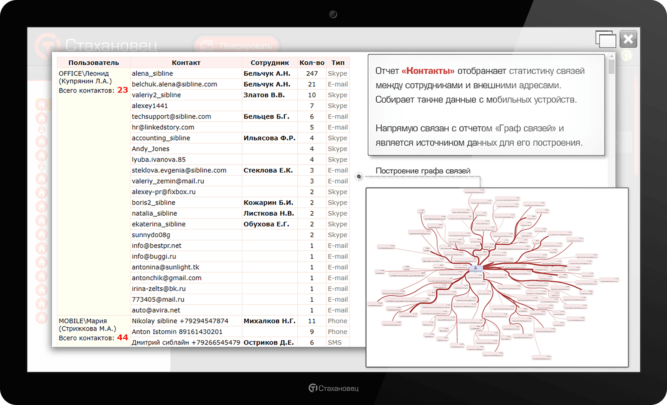Select user OFFICE\Леонид in the table
The width and height of the screenshot is (667, 405).
[x=84, y=74]
